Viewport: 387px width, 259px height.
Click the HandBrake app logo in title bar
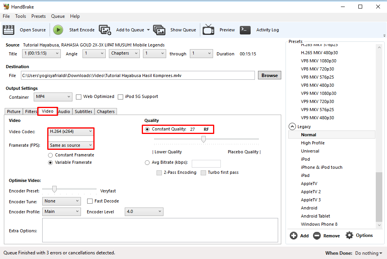click(x=6, y=7)
